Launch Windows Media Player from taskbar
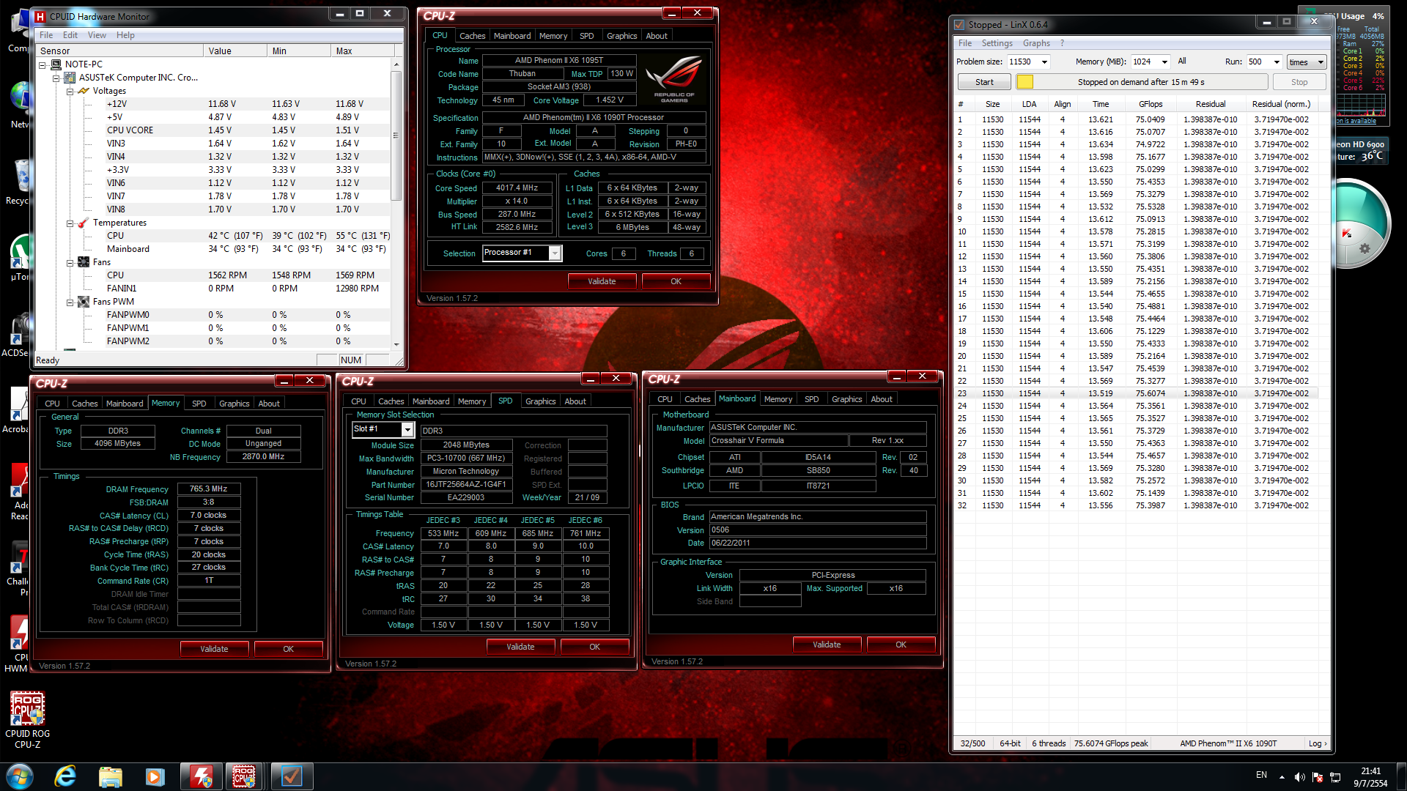1407x791 pixels. 155,776
